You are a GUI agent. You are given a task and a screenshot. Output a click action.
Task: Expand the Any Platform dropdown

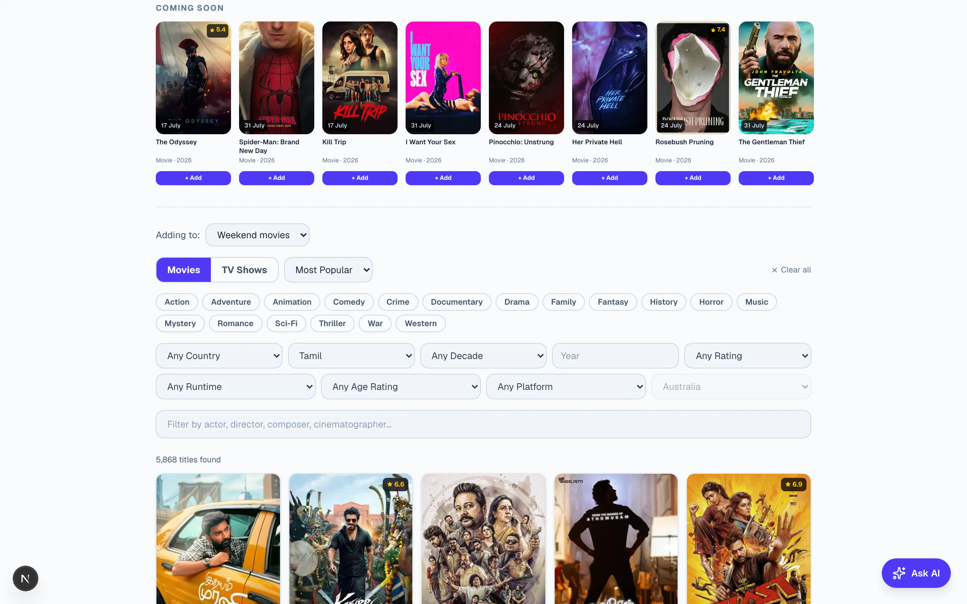click(x=566, y=387)
